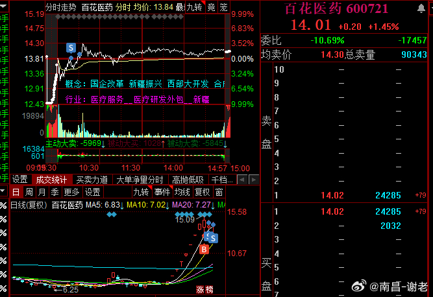Click sell level 1 price 14.02
Viewport: 433px width, 297px height.
pos(332,196)
